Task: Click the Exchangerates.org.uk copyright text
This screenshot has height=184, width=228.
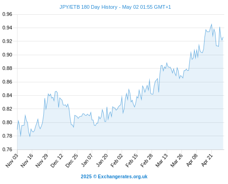Action: pos(114,177)
